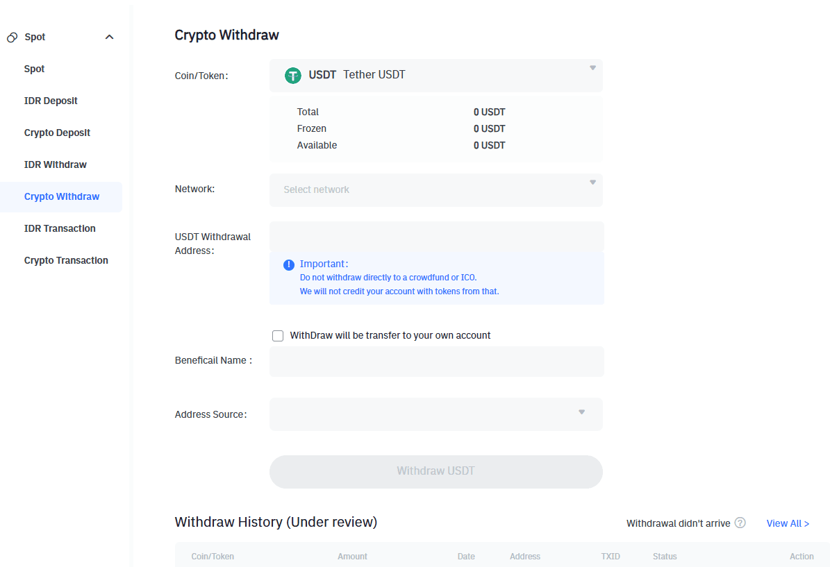Click the Beneficail Name input field

pos(435,362)
